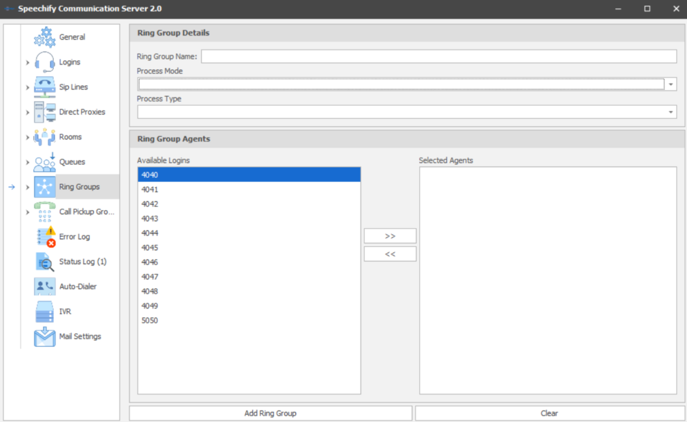This screenshot has height=422, width=687.
Task: Select login 4041 in Available Logins
Action: point(250,189)
